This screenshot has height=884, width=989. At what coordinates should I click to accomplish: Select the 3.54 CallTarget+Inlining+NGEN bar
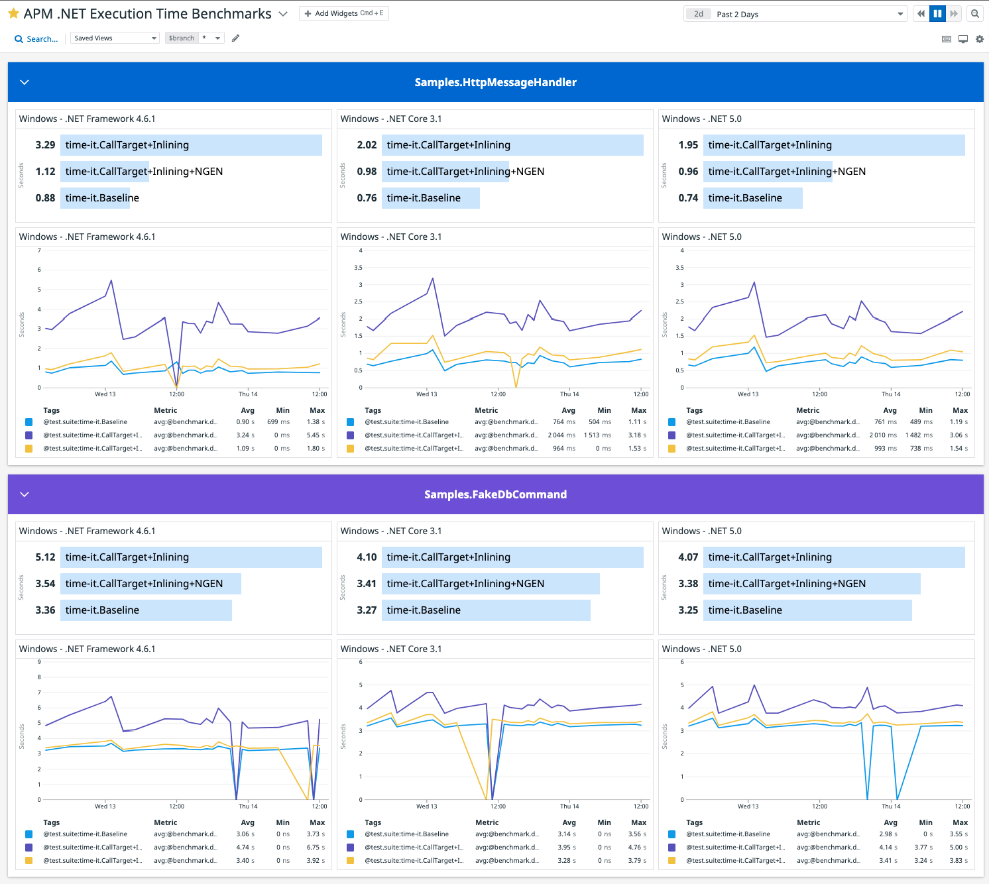pyautogui.click(x=150, y=584)
